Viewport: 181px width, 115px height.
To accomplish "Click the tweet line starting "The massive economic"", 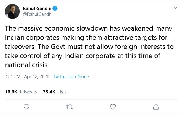I will [x=89, y=28].
